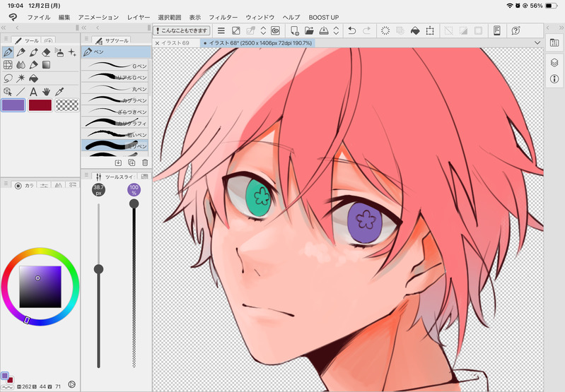Click the opacity slider handle
Image resolution: width=565 pixels, height=392 pixels.
click(x=134, y=203)
